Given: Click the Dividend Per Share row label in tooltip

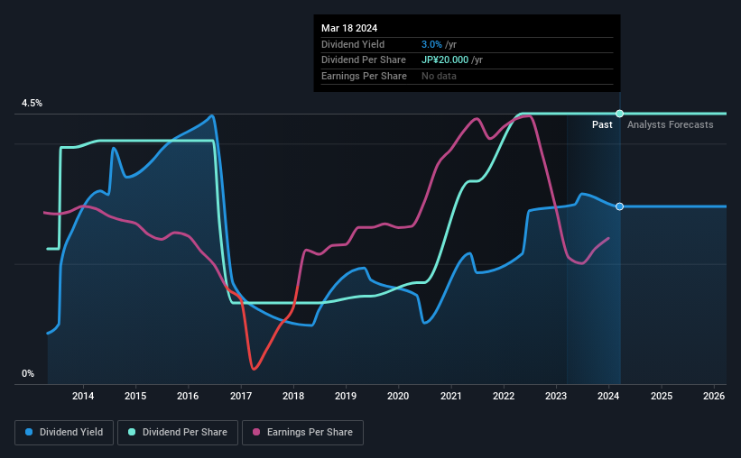Looking at the screenshot, I should point(364,60).
